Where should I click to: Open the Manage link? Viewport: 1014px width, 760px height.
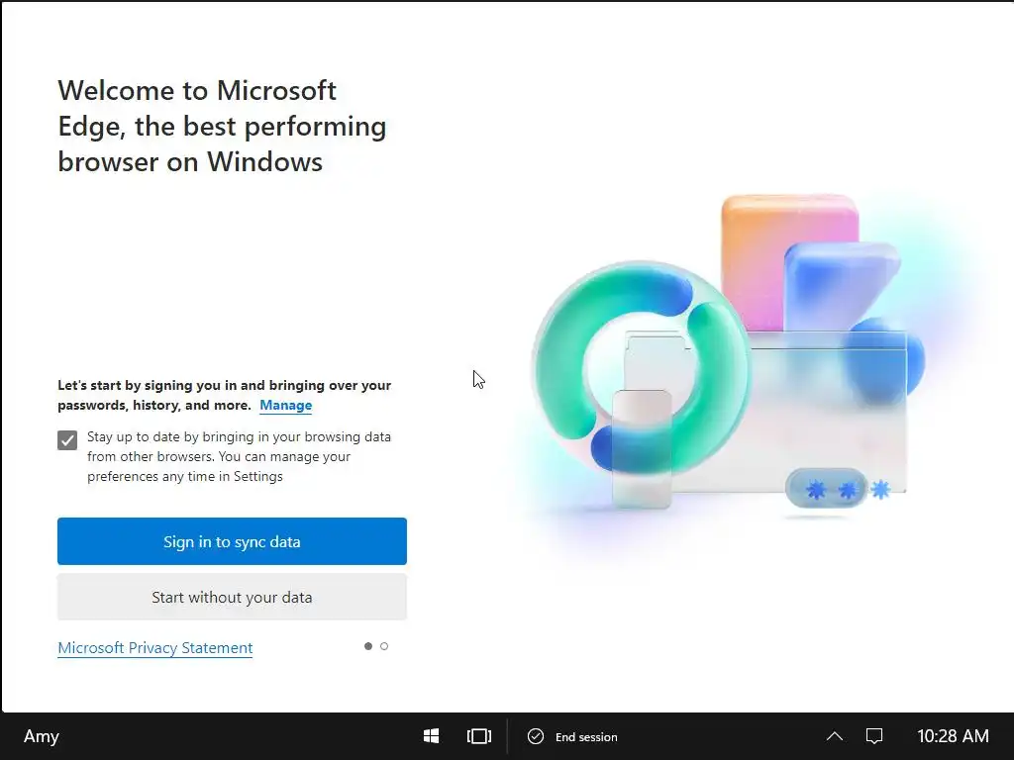click(x=286, y=405)
